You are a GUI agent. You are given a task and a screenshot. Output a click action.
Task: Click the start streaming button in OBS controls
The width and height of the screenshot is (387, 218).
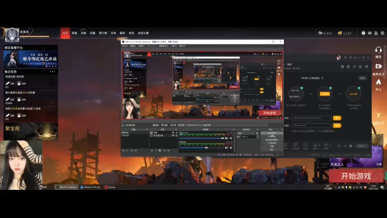pyautogui.click(x=272, y=133)
